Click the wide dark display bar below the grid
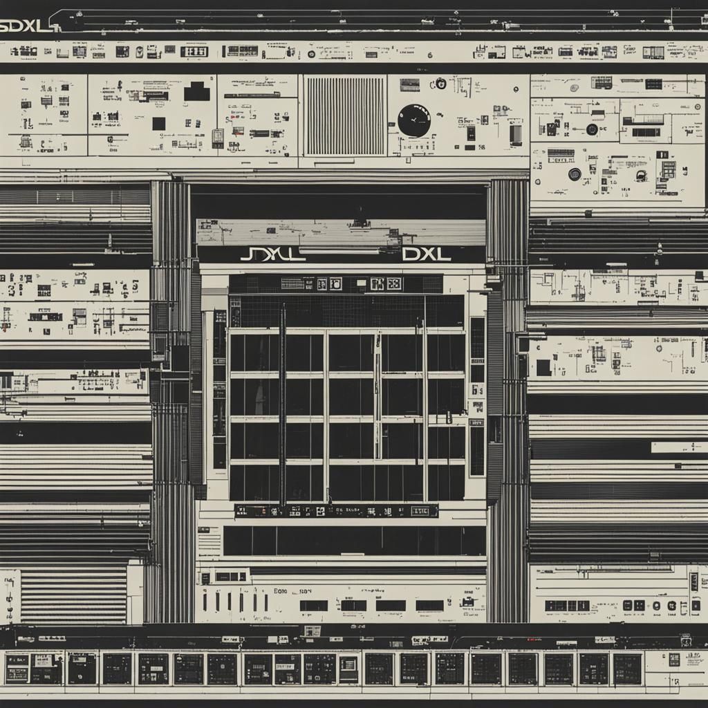This screenshot has width=708, height=708. pyautogui.click(x=354, y=541)
